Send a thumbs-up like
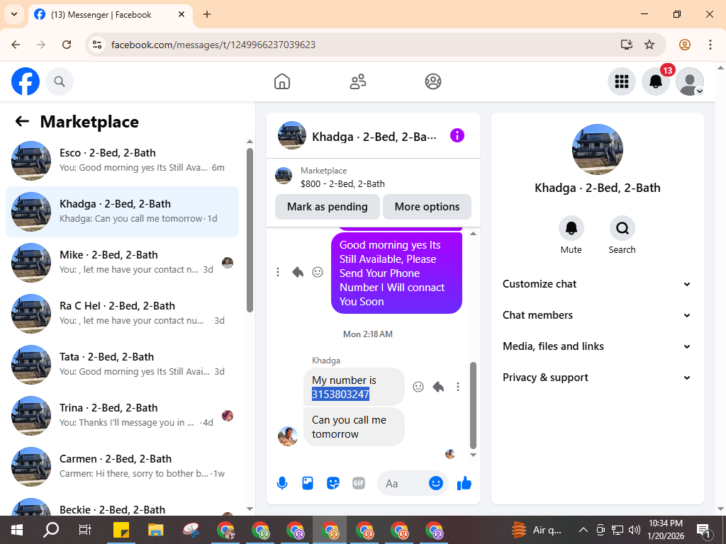Screen dimensions: 726x544 (x=464, y=483)
